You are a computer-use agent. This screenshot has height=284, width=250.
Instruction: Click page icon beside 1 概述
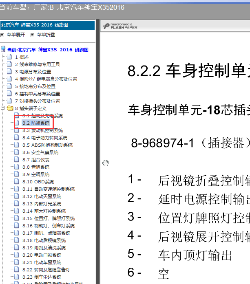coord(9,57)
